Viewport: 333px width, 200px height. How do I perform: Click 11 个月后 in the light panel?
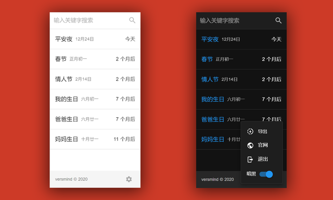pyautogui.click(x=124, y=139)
